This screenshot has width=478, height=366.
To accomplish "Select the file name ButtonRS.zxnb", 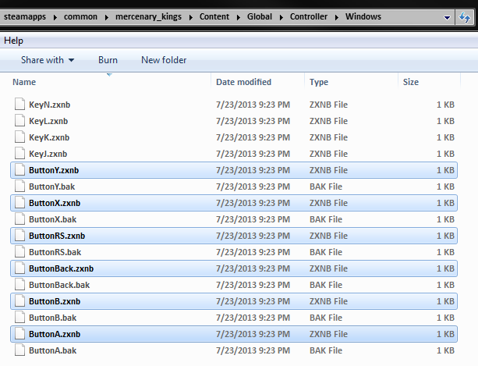I will (x=57, y=236).
